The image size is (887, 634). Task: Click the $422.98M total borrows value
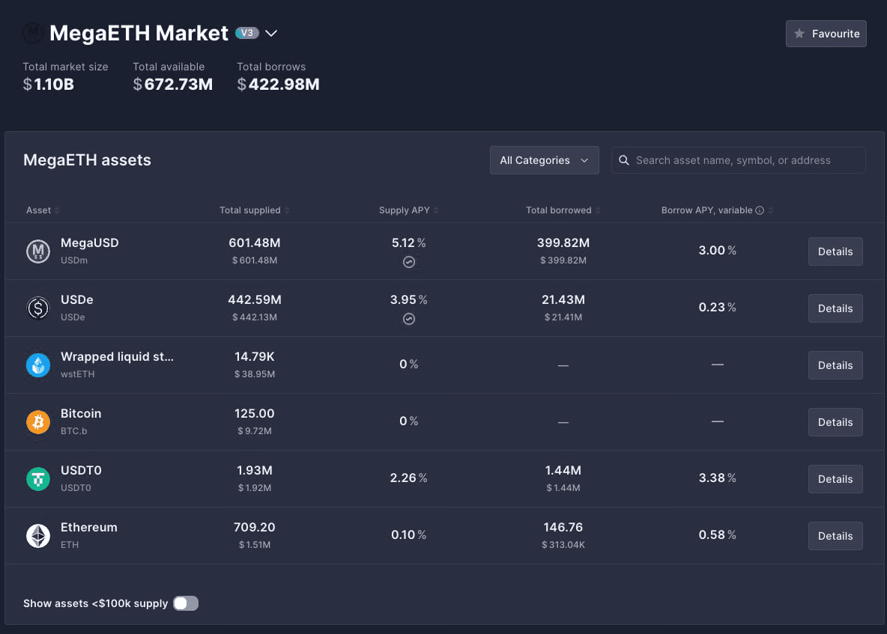[x=278, y=84]
